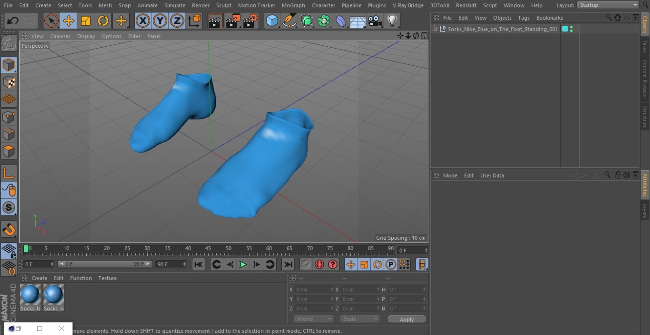Enable Snap (S icon)
650x335 pixels.
9,208
